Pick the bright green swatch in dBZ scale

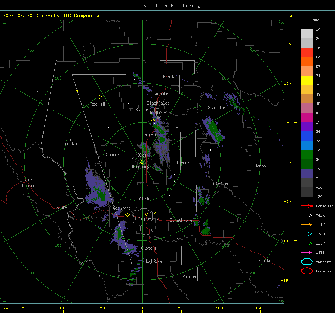[x=307, y=155]
